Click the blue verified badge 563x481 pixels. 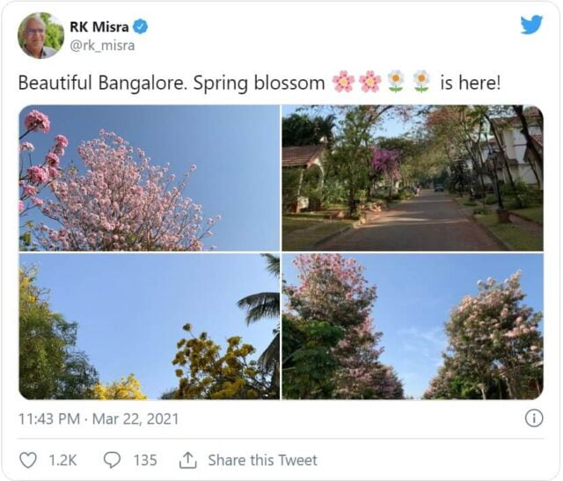[x=141, y=27]
